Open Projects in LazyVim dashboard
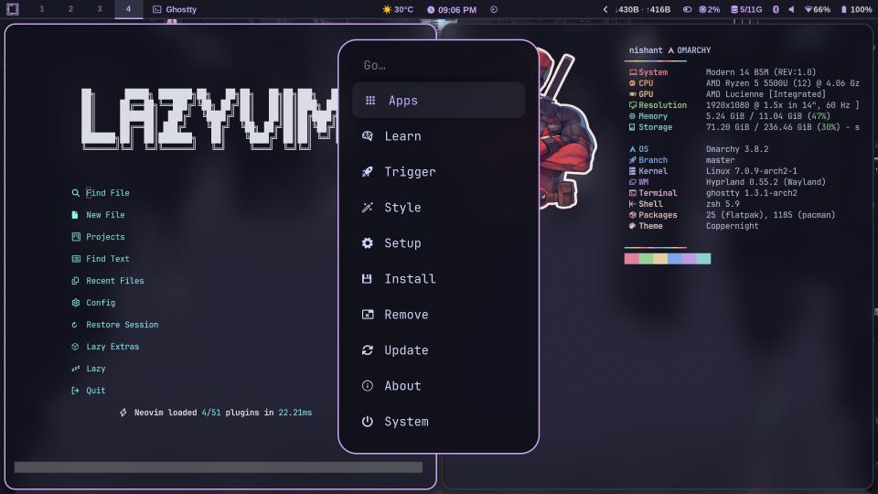Viewport: 878px width, 494px height. pos(105,236)
